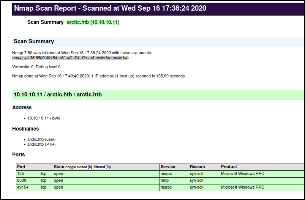Click the Port column header
Image resolution: width=305 pixels, height=200 pixels.
[35, 167]
